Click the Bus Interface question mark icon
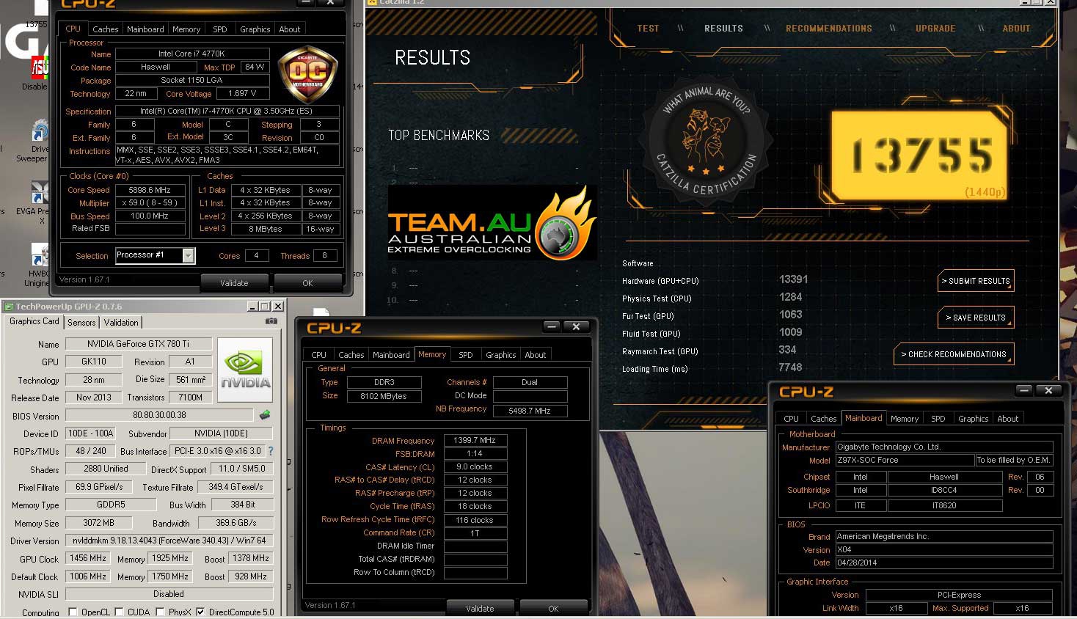 [270, 451]
